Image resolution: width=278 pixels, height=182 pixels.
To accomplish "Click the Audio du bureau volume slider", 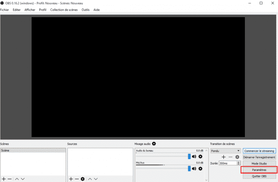I will (163, 156).
